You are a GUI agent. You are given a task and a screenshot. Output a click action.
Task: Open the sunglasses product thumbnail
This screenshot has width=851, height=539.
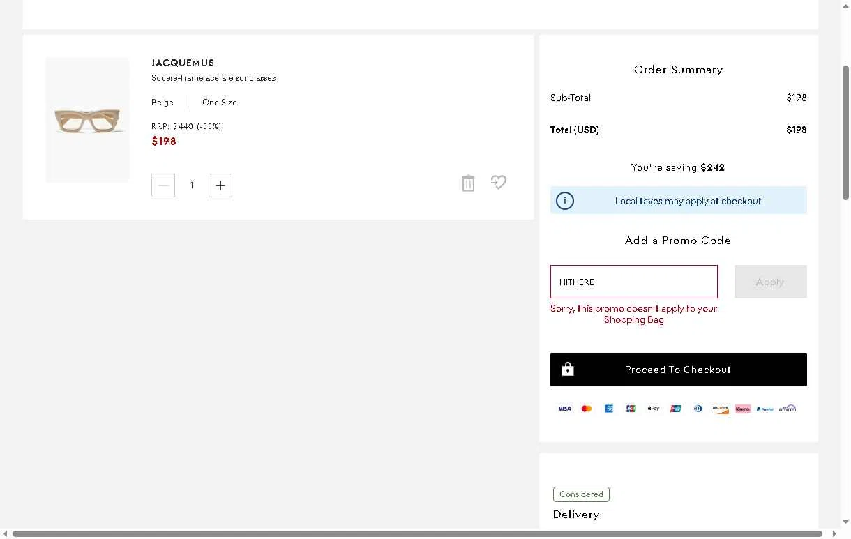coord(87,120)
